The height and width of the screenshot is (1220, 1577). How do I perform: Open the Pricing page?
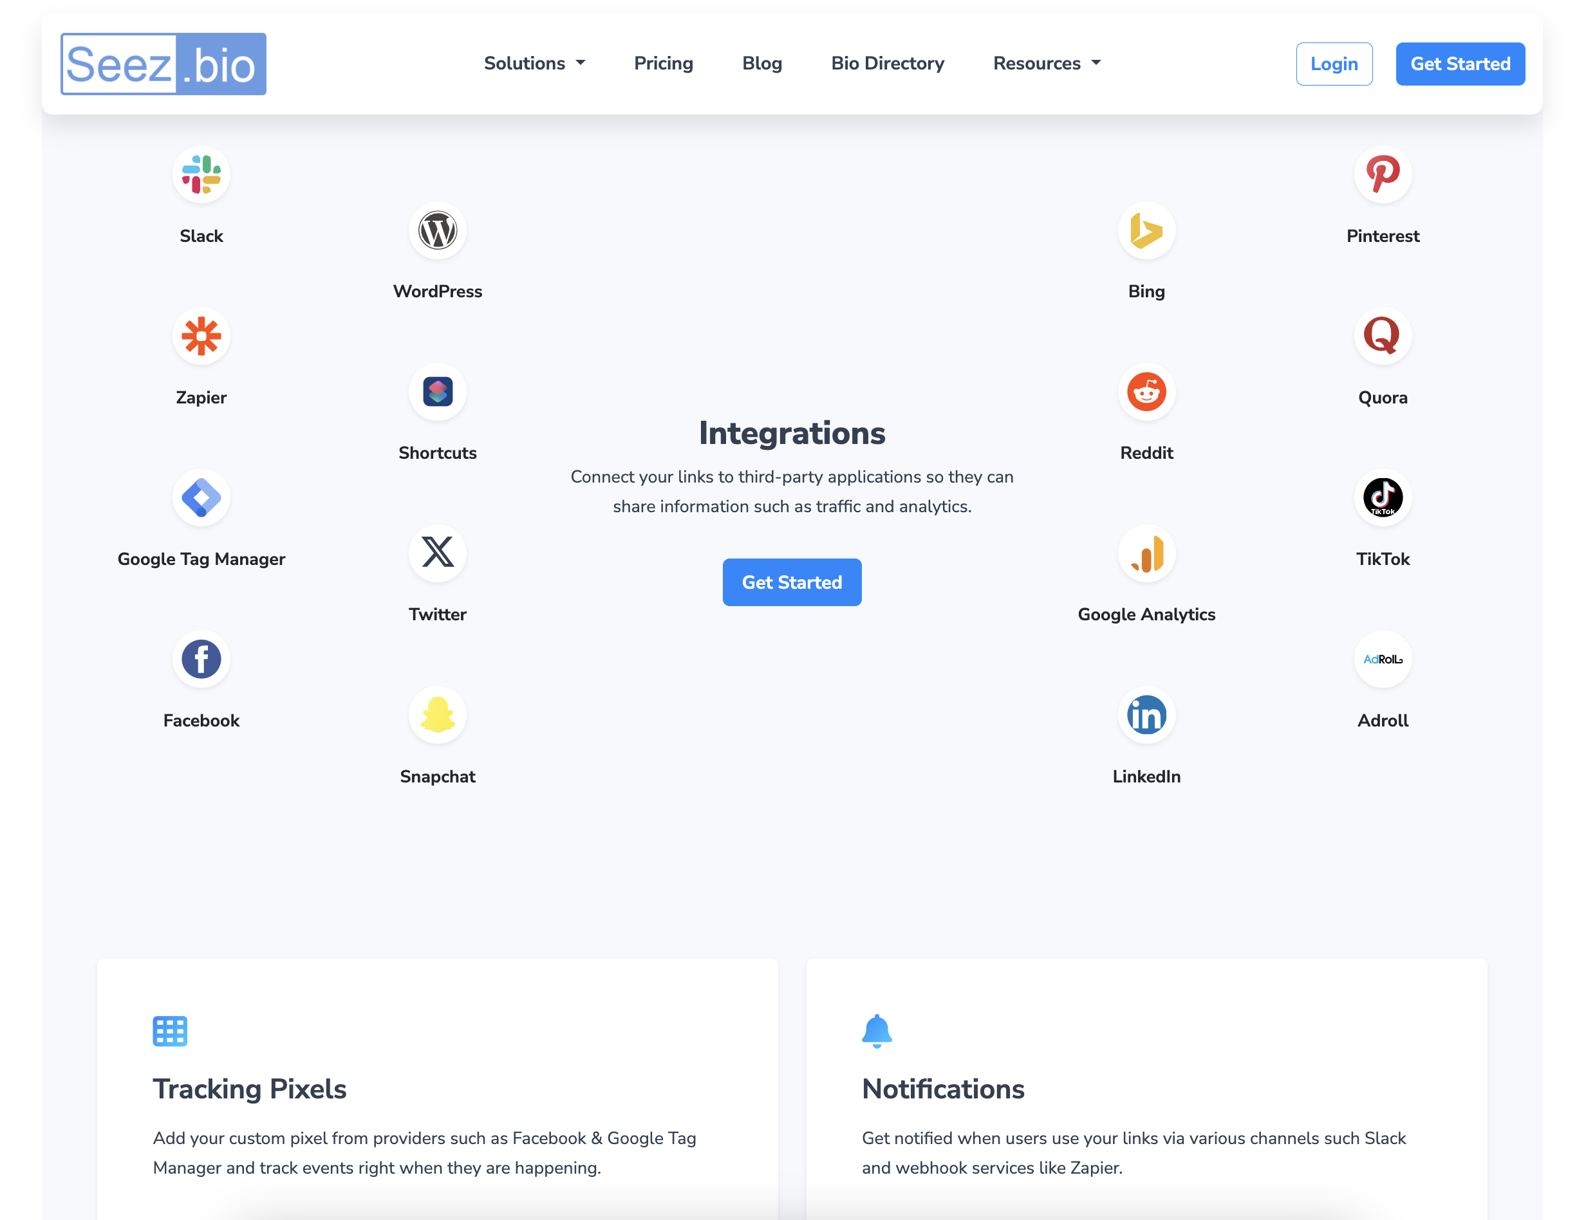click(664, 64)
